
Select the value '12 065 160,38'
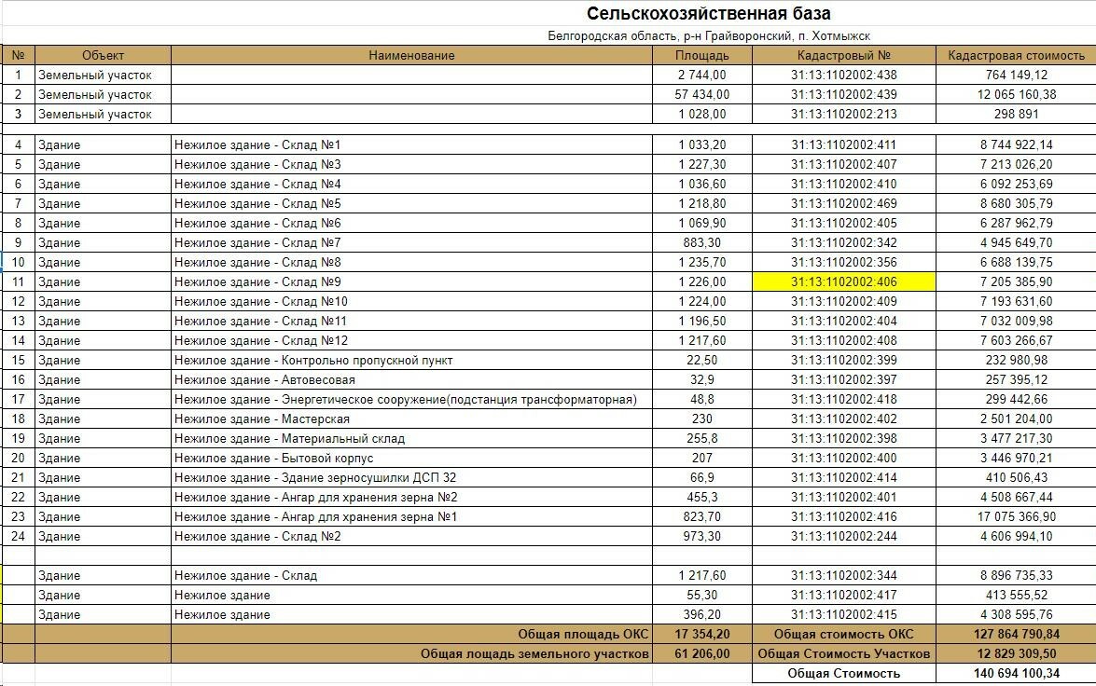1017,94
